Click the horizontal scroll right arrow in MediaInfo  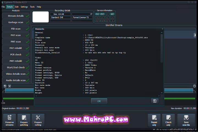[159, 96]
